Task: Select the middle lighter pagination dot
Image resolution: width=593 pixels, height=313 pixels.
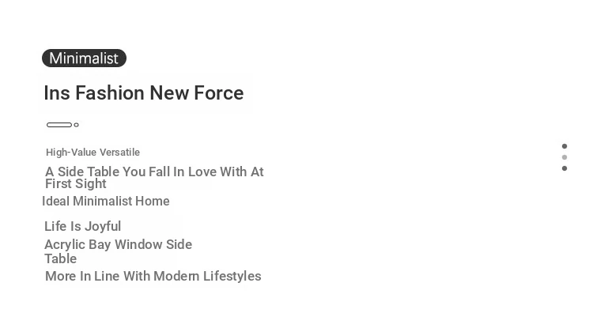Action: click(x=565, y=157)
